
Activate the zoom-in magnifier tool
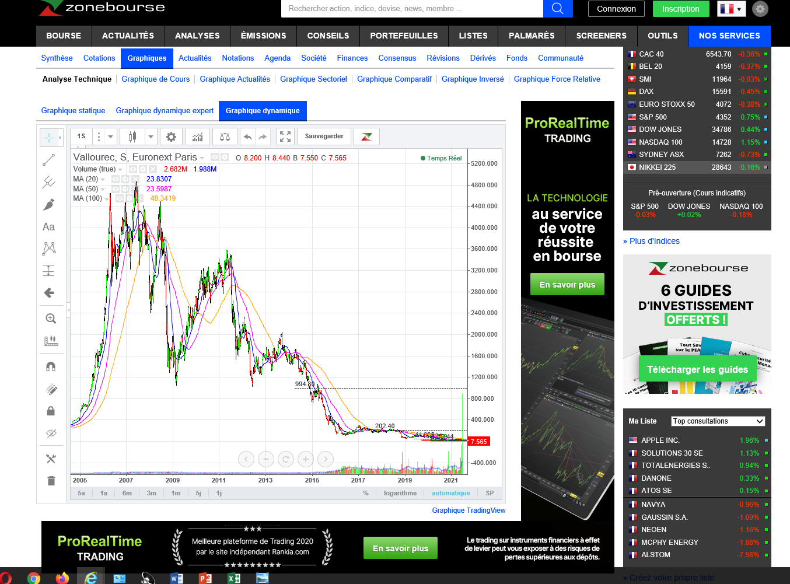(x=51, y=319)
